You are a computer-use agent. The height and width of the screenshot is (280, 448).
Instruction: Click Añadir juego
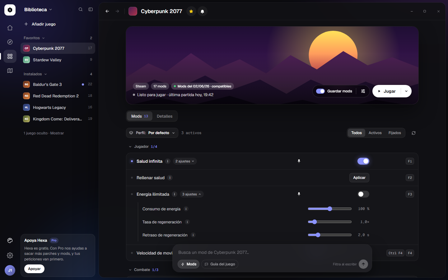click(40, 24)
